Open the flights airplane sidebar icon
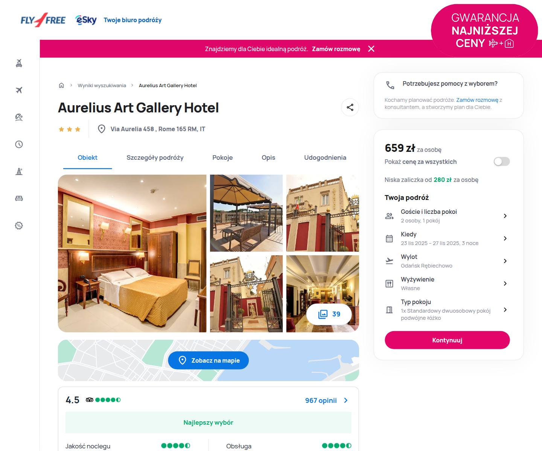 click(x=19, y=90)
